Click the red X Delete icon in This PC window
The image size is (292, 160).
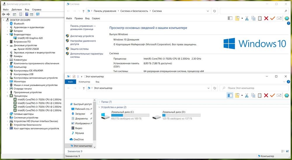pos(266,96)
